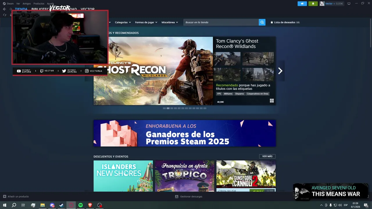Click the Vector profile avatar picture
Image resolution: width=372 pixels, height=209 pixels.
pyautogui.click(x=322, y=3)
